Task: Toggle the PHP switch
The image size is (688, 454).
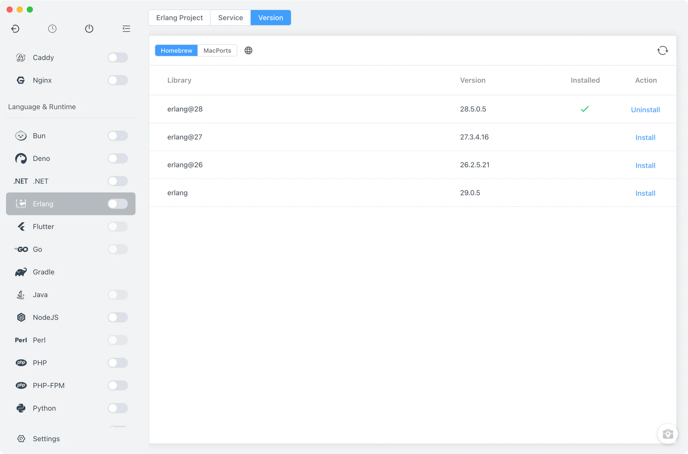Action: [118, 363]
